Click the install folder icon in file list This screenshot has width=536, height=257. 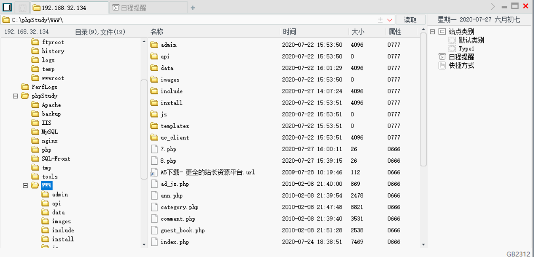pyautogui.click(x=154, y=103)
